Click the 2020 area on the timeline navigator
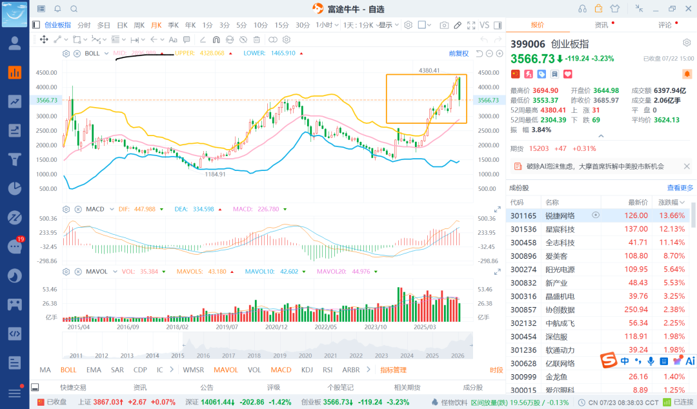Screen dimensions: 697x409 pyautogui.click(x=305, y=355)
